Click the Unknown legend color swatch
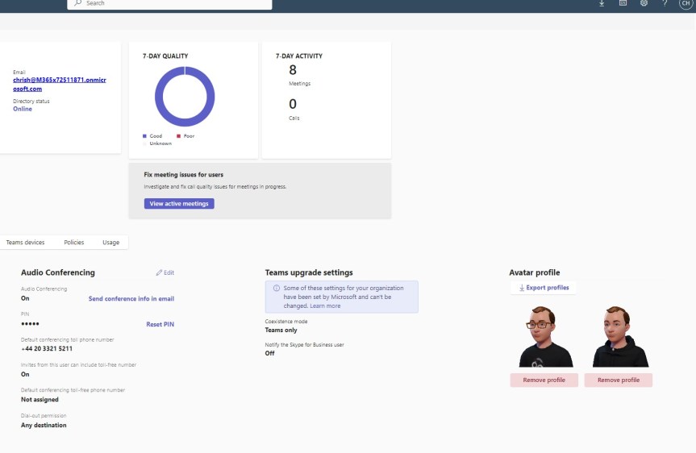Viewport: 696px width, 453px height. click(144, 143)
